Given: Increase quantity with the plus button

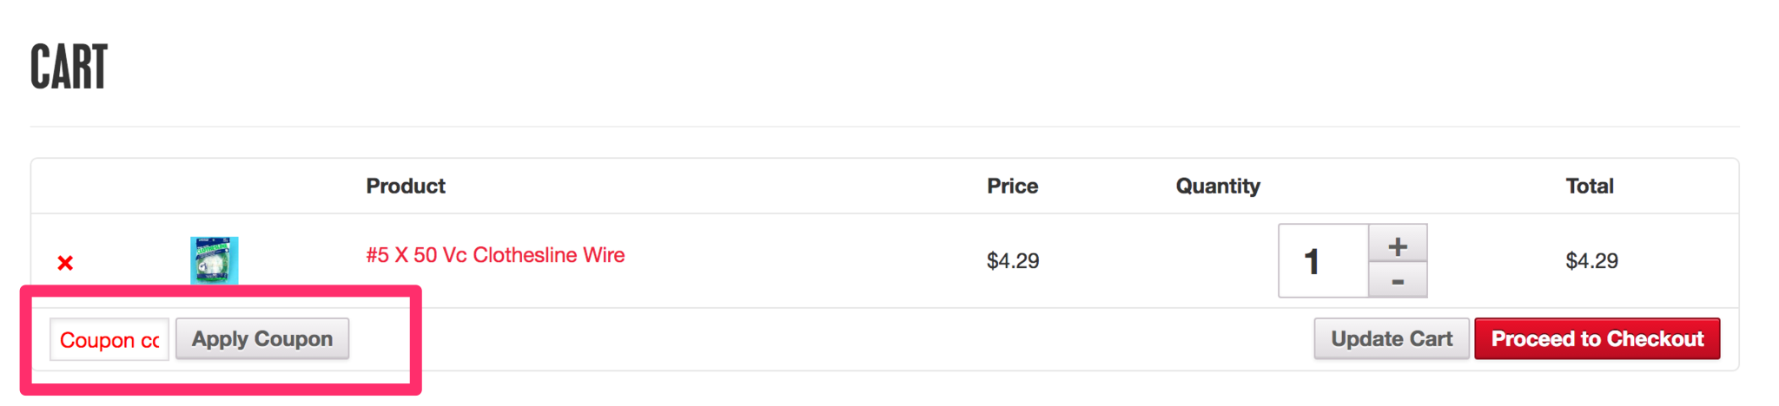Looking at the screenshot, I should [x=1398, y=246].
